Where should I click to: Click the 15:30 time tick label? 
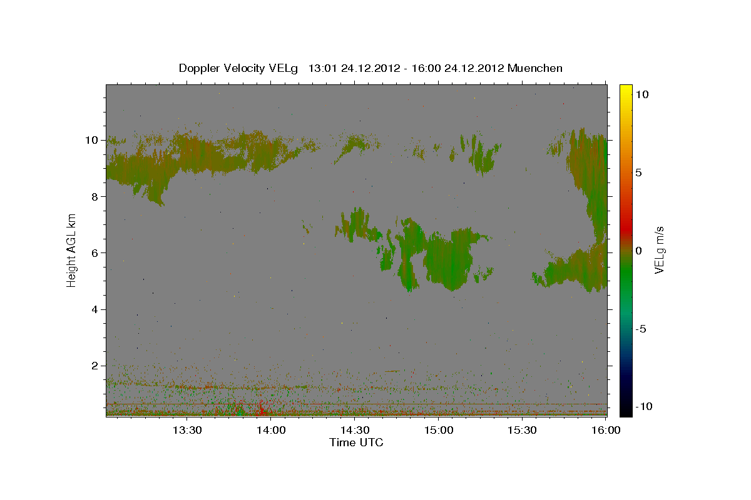click(523, 430)
